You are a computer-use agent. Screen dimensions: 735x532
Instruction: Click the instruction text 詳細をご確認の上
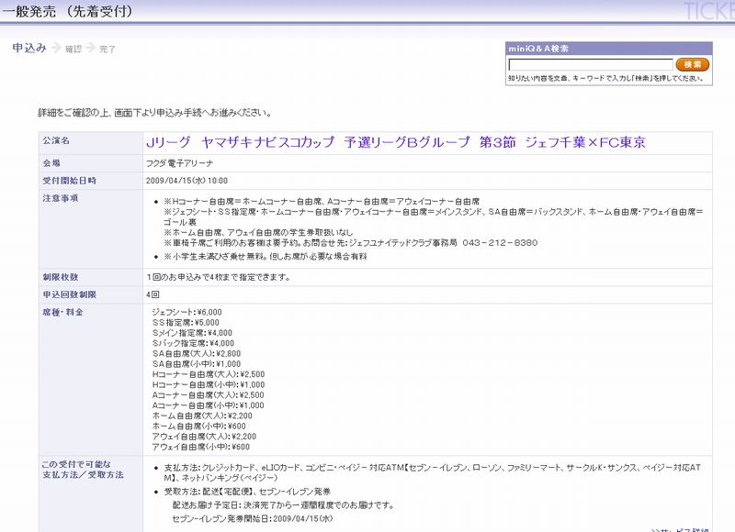coord(155,113)
